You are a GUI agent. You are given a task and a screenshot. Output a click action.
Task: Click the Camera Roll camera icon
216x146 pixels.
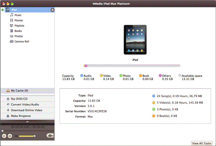(x=12, y=41)
